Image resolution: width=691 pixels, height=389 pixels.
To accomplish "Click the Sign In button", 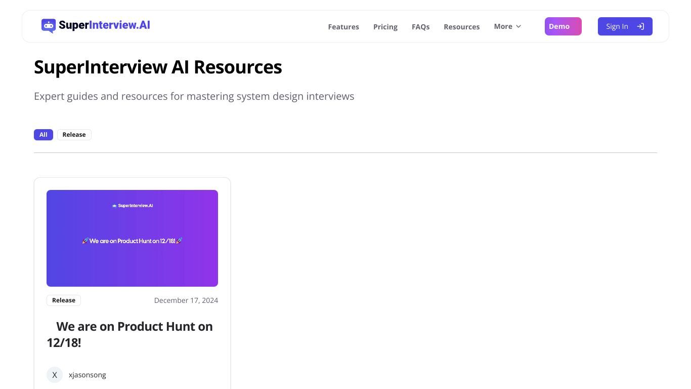I will 625,26.
